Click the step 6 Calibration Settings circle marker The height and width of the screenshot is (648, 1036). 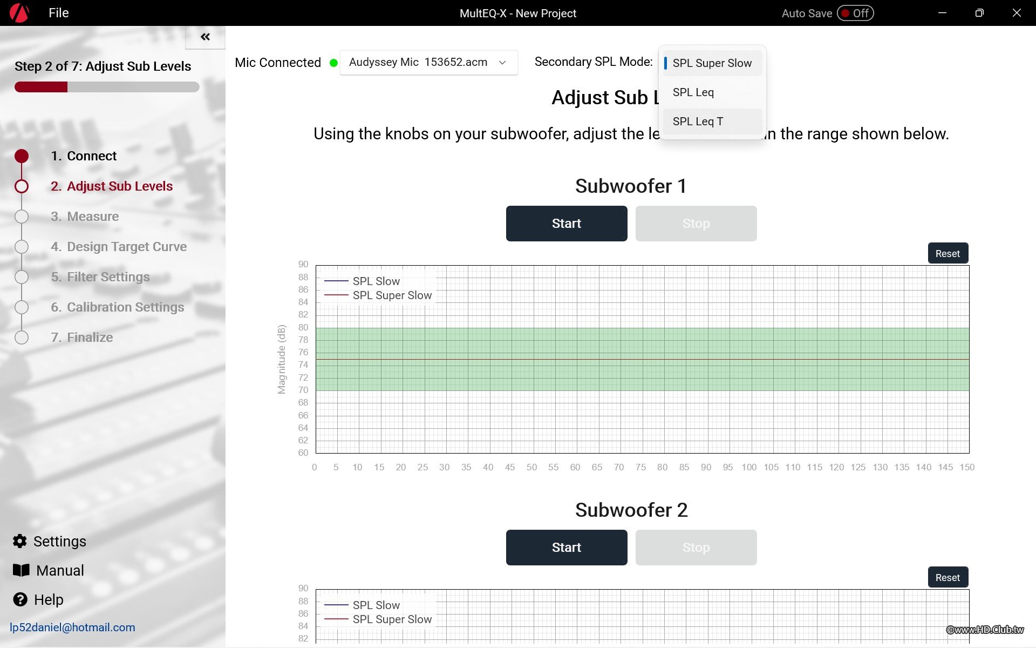[22, 307]
